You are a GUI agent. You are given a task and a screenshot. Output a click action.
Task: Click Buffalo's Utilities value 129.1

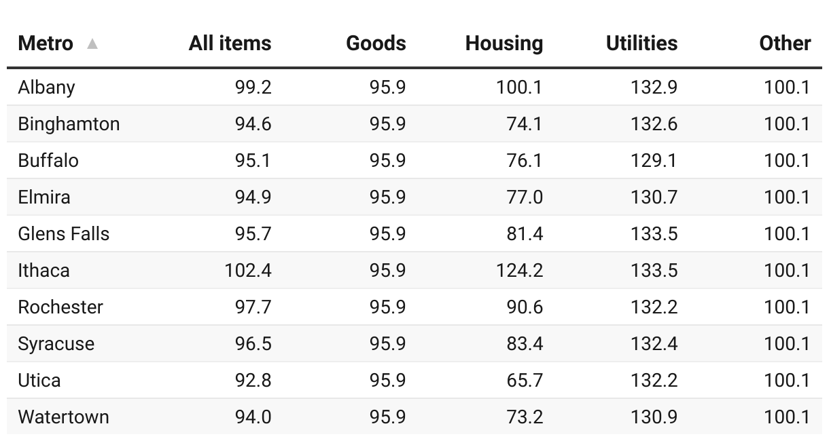click(x=654, y=161)
